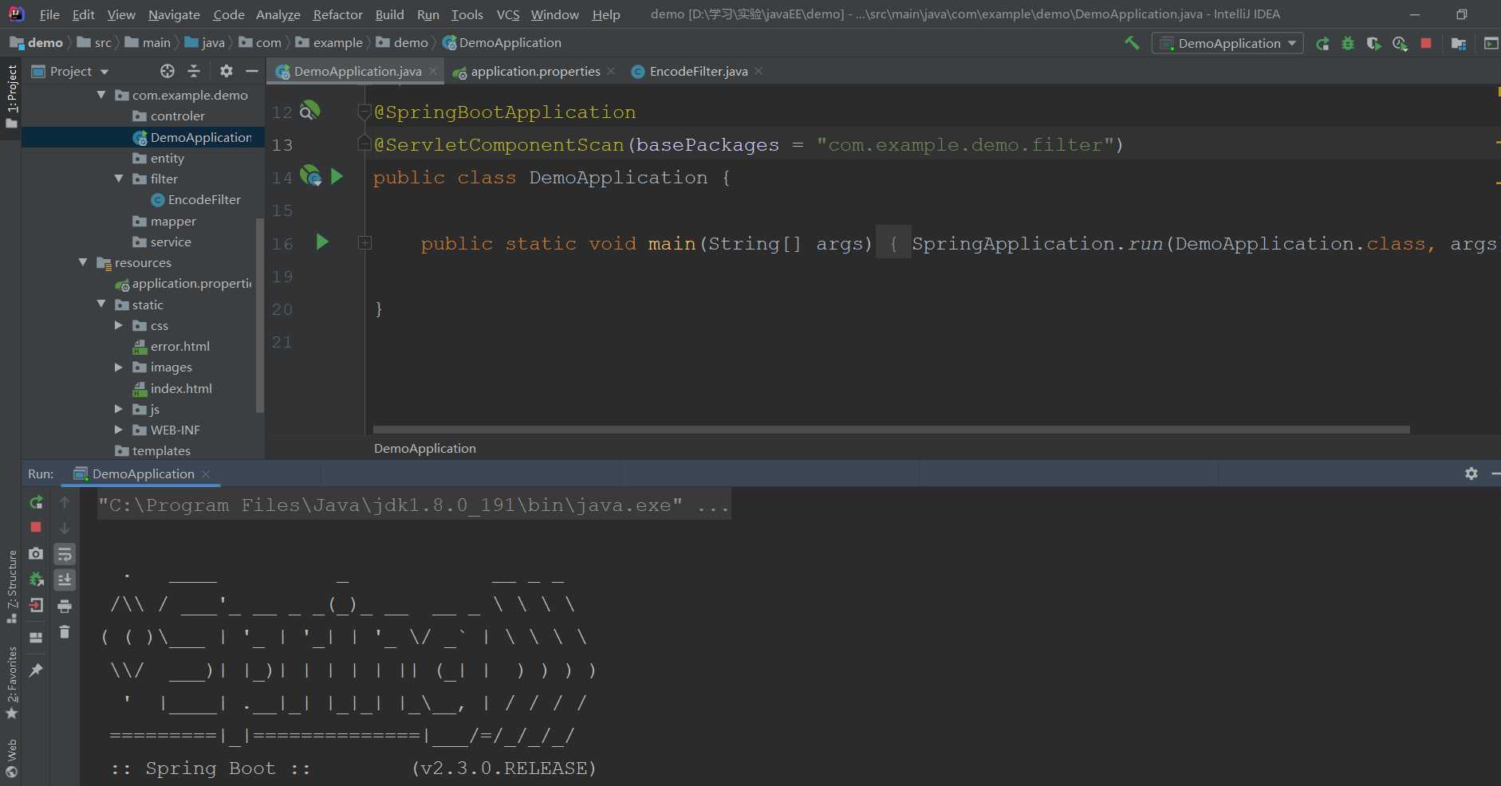Expand the WEB-INF folder
Image resolution: width=1501 pixels, height=786 pixels.
[119, 430]
